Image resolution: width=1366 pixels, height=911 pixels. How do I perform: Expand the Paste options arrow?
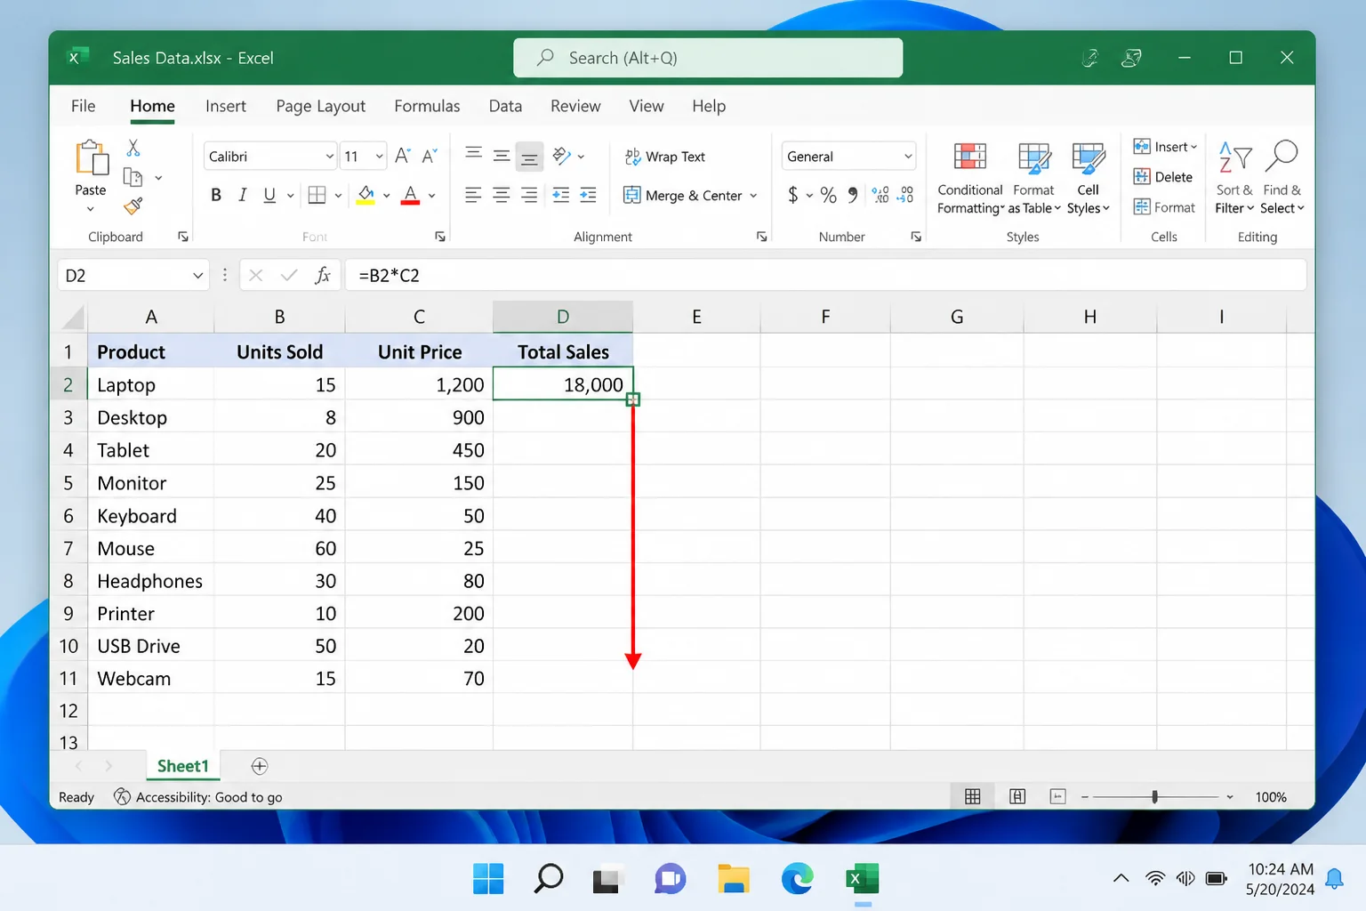(x=90, y=210)
